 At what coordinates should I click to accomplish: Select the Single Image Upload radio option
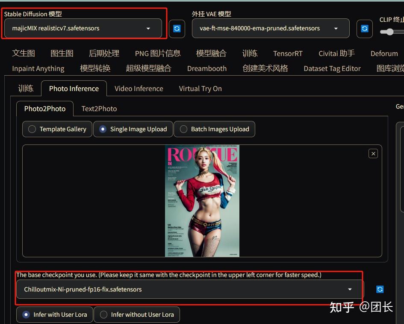pos(133,129)
